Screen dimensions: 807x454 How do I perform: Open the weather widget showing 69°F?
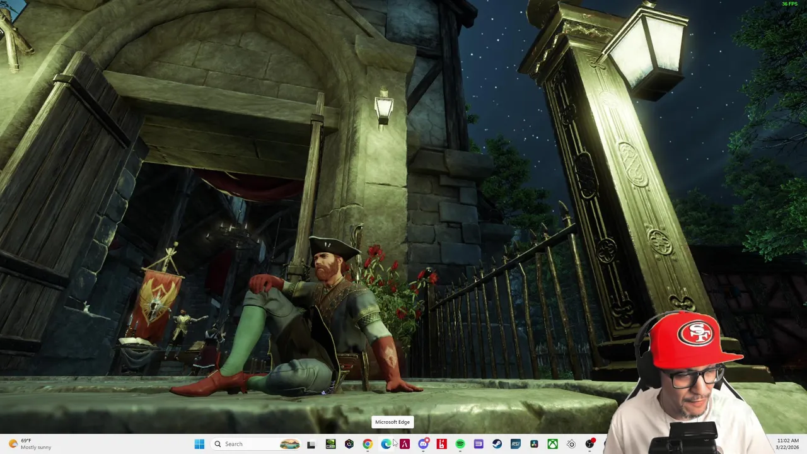[29, 444]
